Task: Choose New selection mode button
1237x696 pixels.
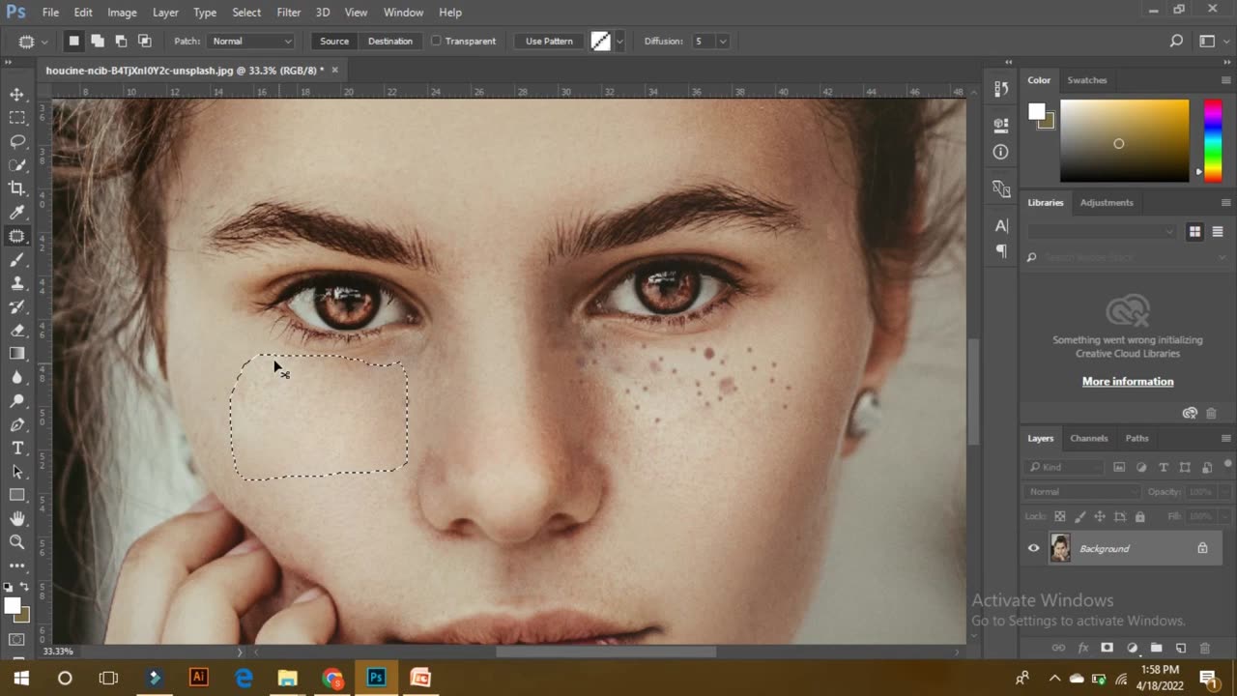Action: click(x=73, y=41)
